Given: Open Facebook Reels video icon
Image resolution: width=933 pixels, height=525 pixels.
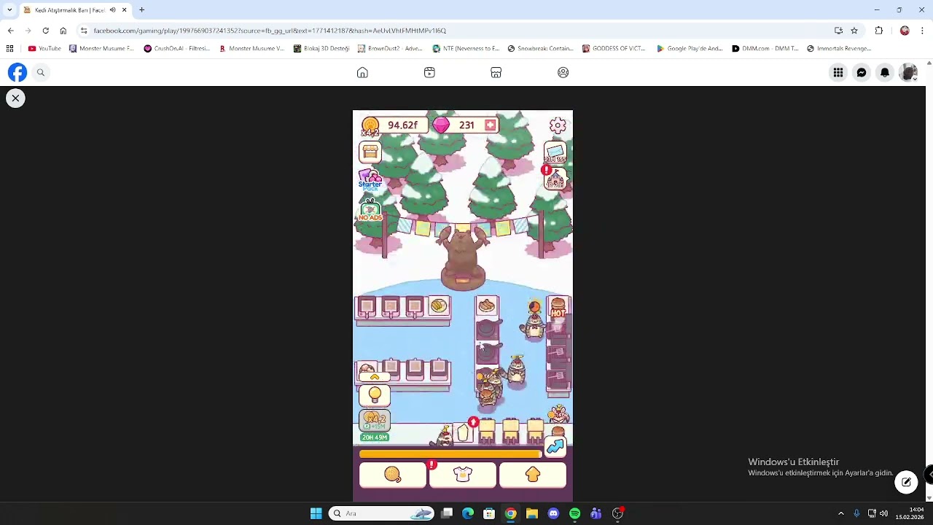Looking at the screenshot, I should pos(429,72).
